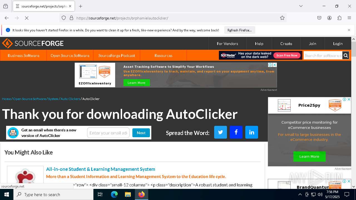Screen dimensions: 356x200
Task: Click the Search for software field
Action: [323, 56]
